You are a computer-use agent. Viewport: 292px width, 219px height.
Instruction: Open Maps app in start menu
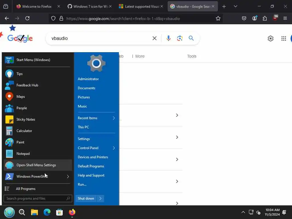(x=38, y=96)
